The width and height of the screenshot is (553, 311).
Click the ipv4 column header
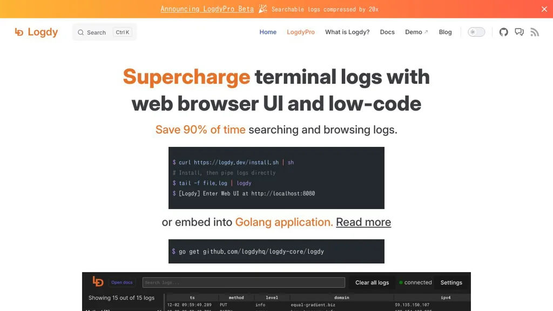(446, 298)
